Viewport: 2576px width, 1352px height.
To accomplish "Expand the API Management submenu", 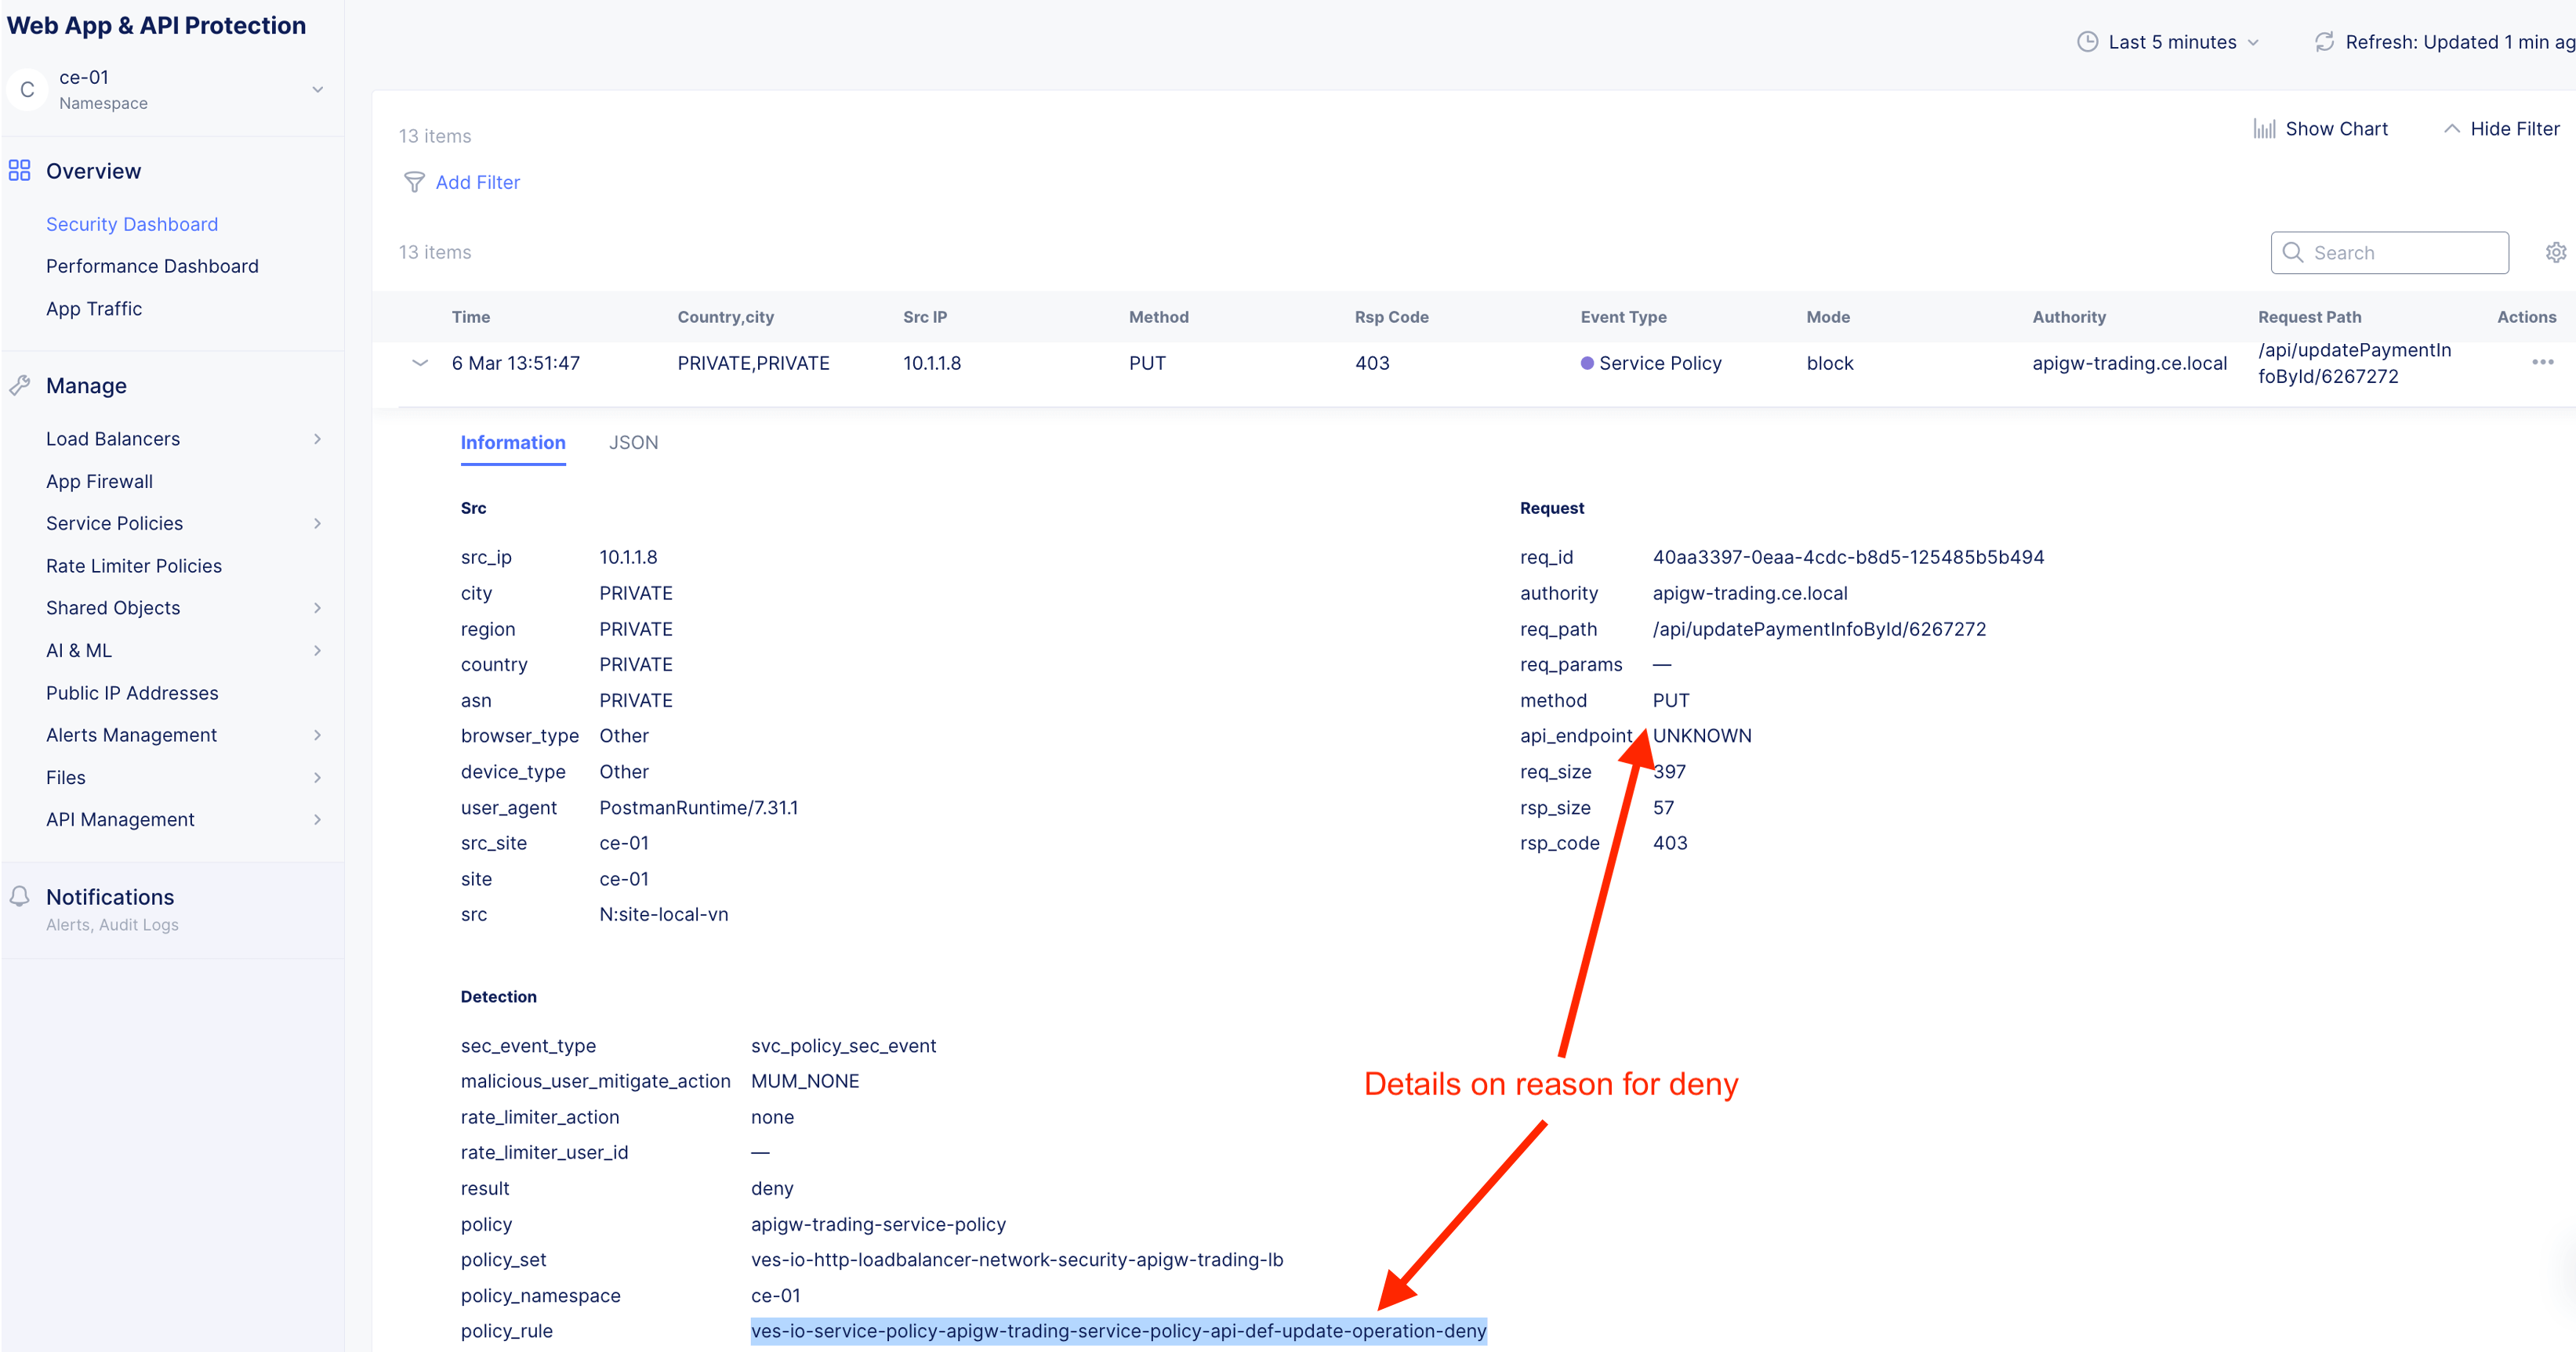I will click(317, 819).
